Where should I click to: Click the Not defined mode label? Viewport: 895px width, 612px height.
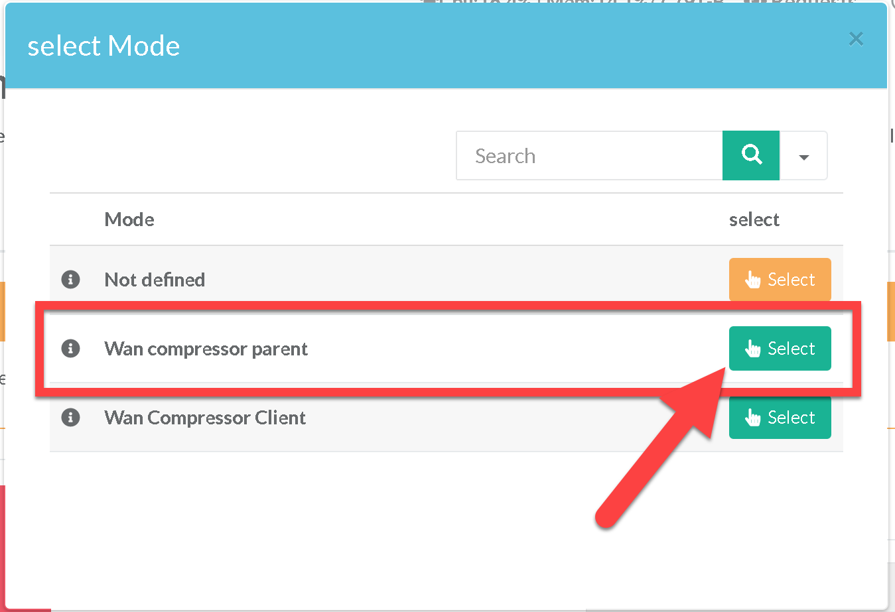click(155, 280)
